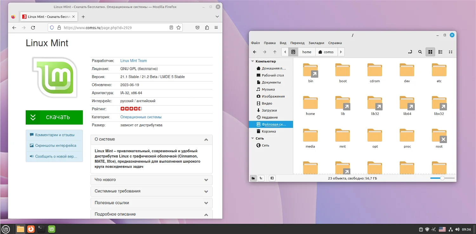Open the Linux Mint Team link
476x234 pixels.
tap(133, 61)
